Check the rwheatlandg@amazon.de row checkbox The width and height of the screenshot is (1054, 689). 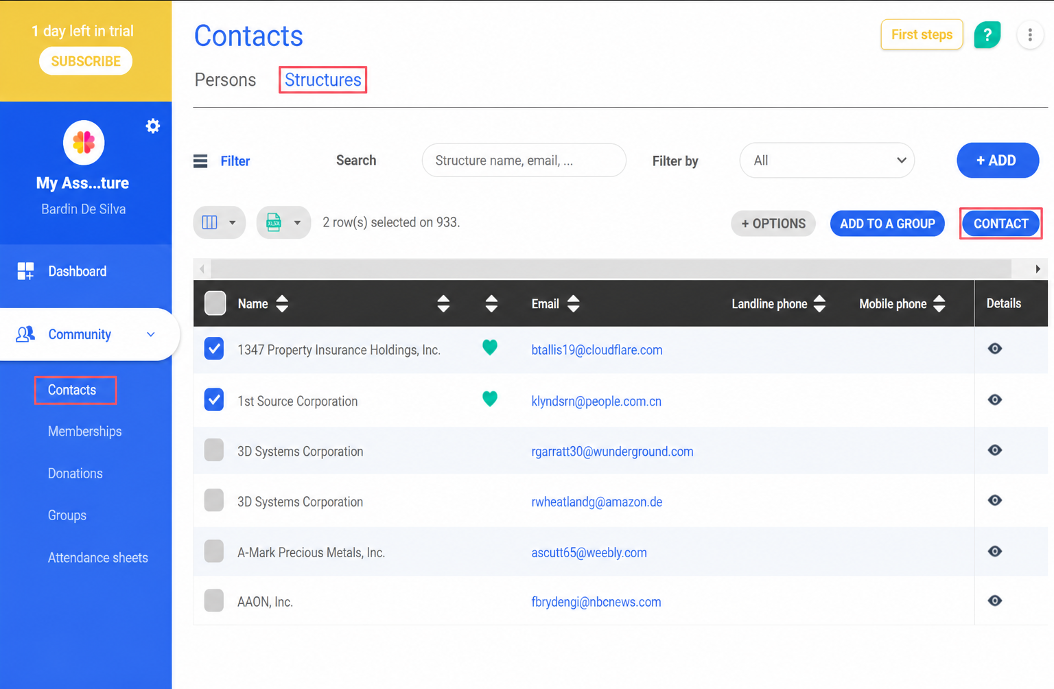(214, 500)
